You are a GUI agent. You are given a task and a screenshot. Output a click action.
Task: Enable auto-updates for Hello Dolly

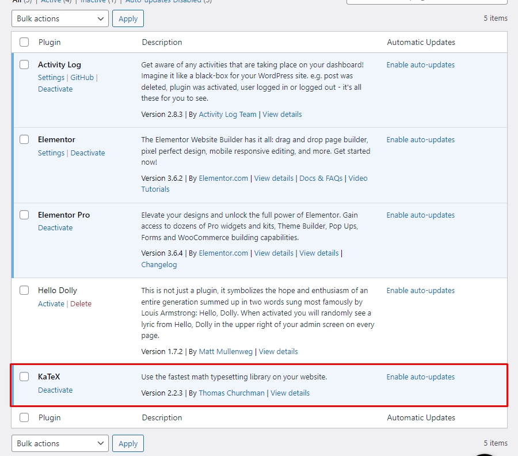(x=421, y=290)
